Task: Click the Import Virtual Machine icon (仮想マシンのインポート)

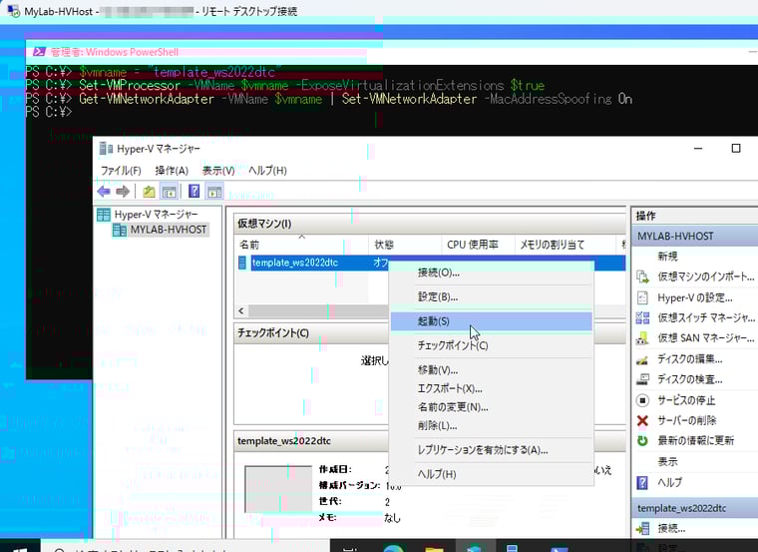Action: pyautogui.click(x=642, y=276)
